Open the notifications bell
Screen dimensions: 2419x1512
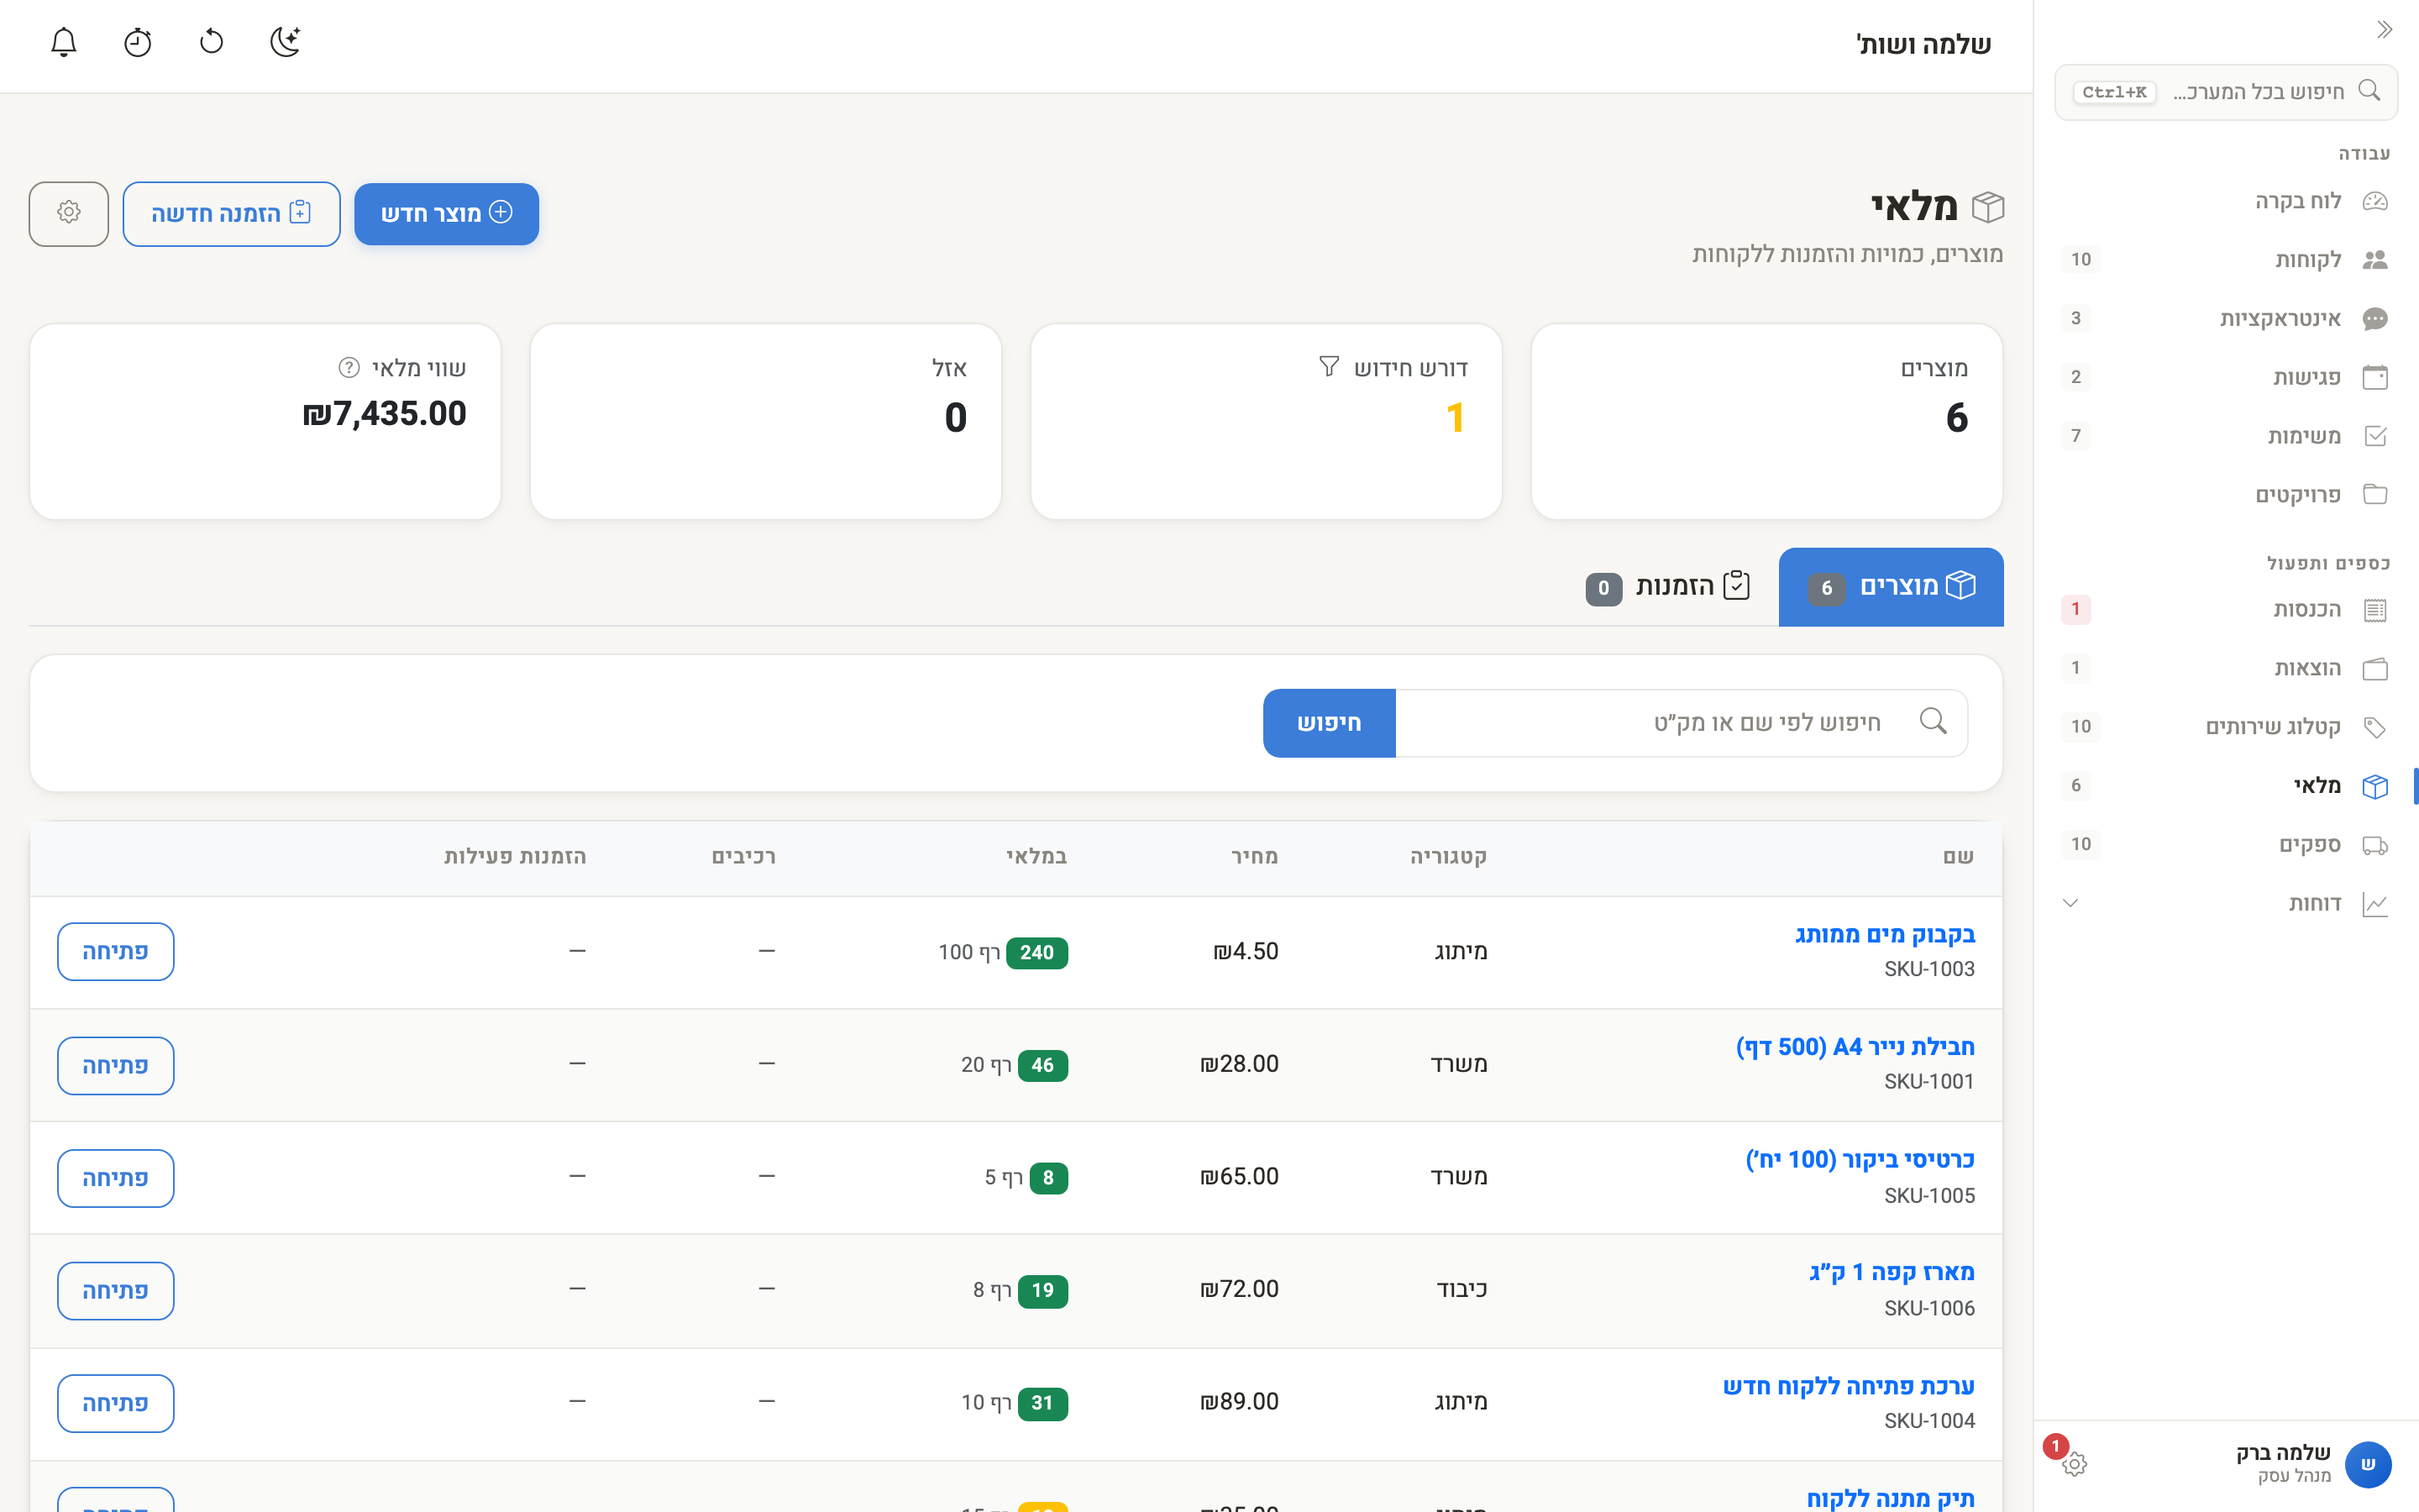[x=63, y=42]
